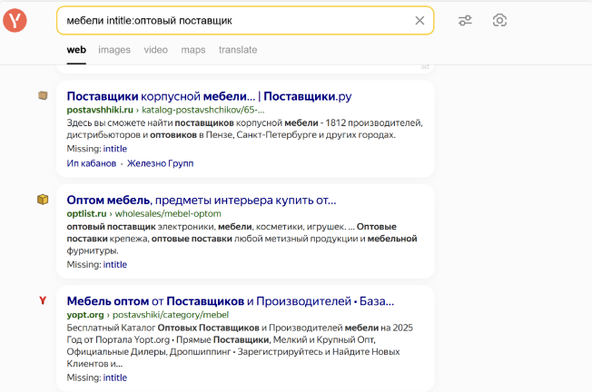
Task: Click snippet text 'оптовый поставщик электроники'
Action: coord(142,227)
